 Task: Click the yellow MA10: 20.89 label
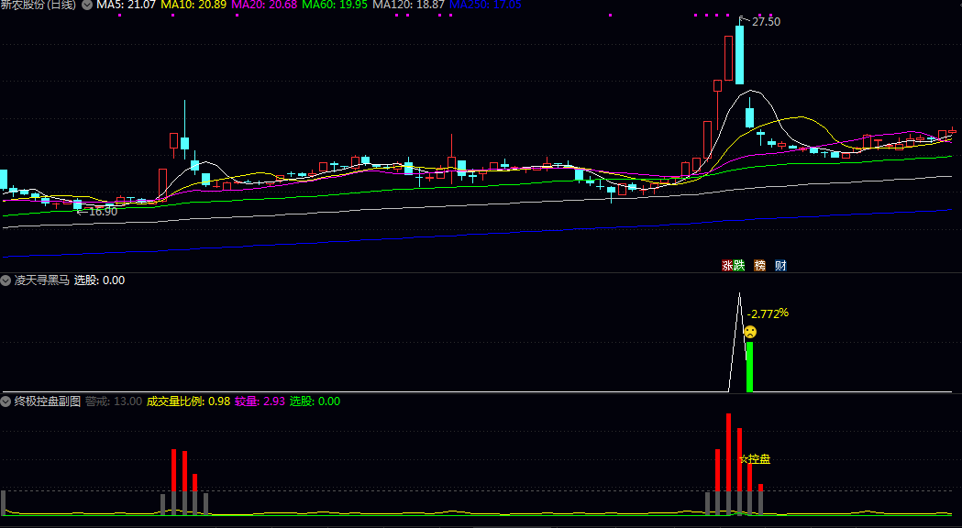click(194, 5)
